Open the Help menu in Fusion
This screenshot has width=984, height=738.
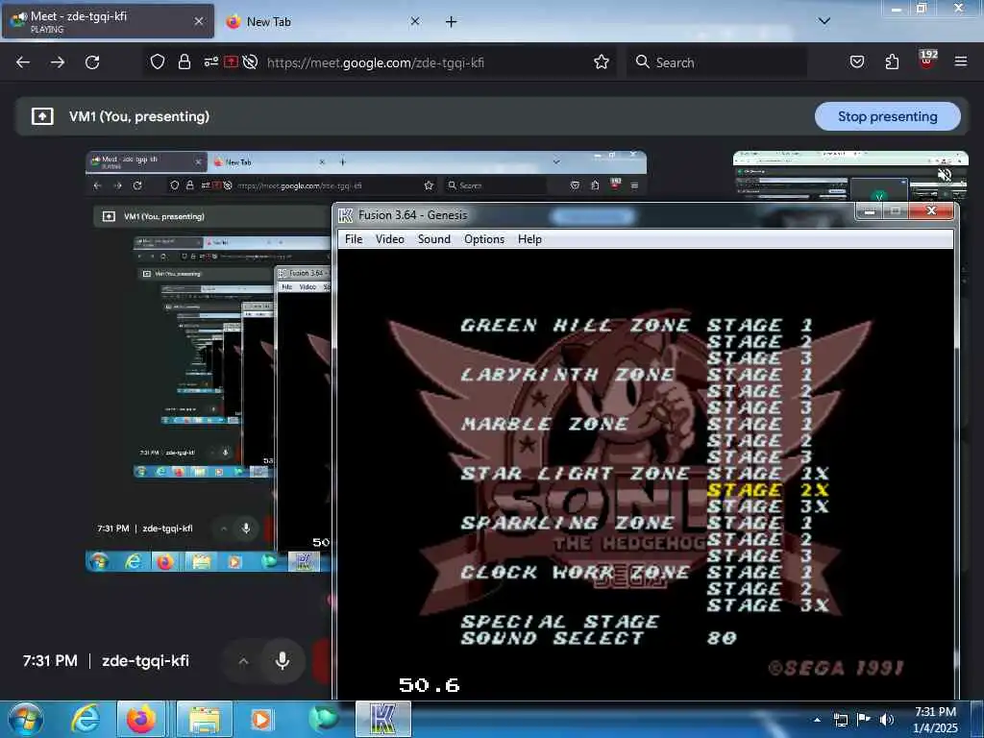[x=529, y=239]
